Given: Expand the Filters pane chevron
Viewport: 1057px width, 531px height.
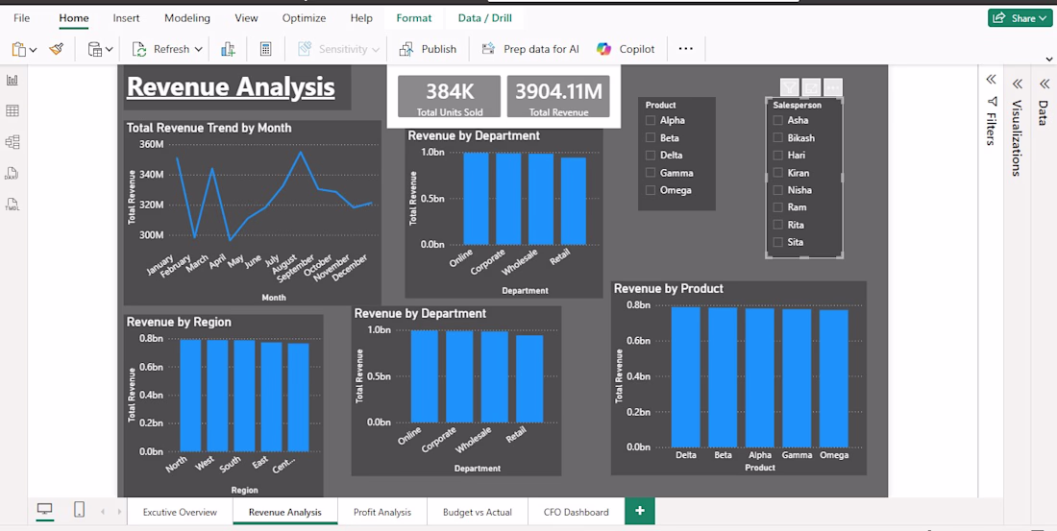Looking at the screenshot, I should tap(991, 80).
